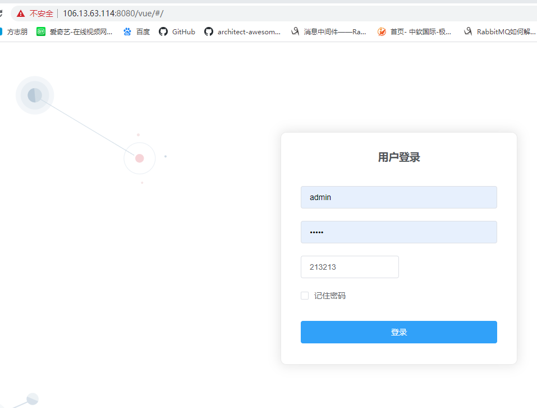Open the GitHub bookmark
Image resolution: width=537 pixels, height=408 pixels.
[x=176, y=31]
